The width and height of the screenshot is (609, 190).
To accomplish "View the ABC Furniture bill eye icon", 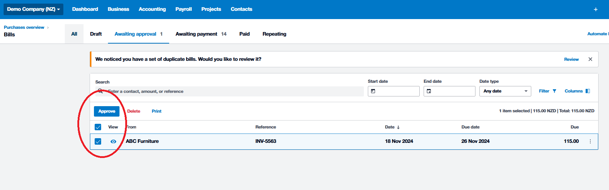I will pos(113,142).
